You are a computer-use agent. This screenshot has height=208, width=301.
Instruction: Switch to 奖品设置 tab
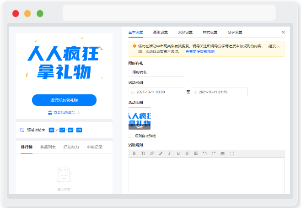[185, 32]
